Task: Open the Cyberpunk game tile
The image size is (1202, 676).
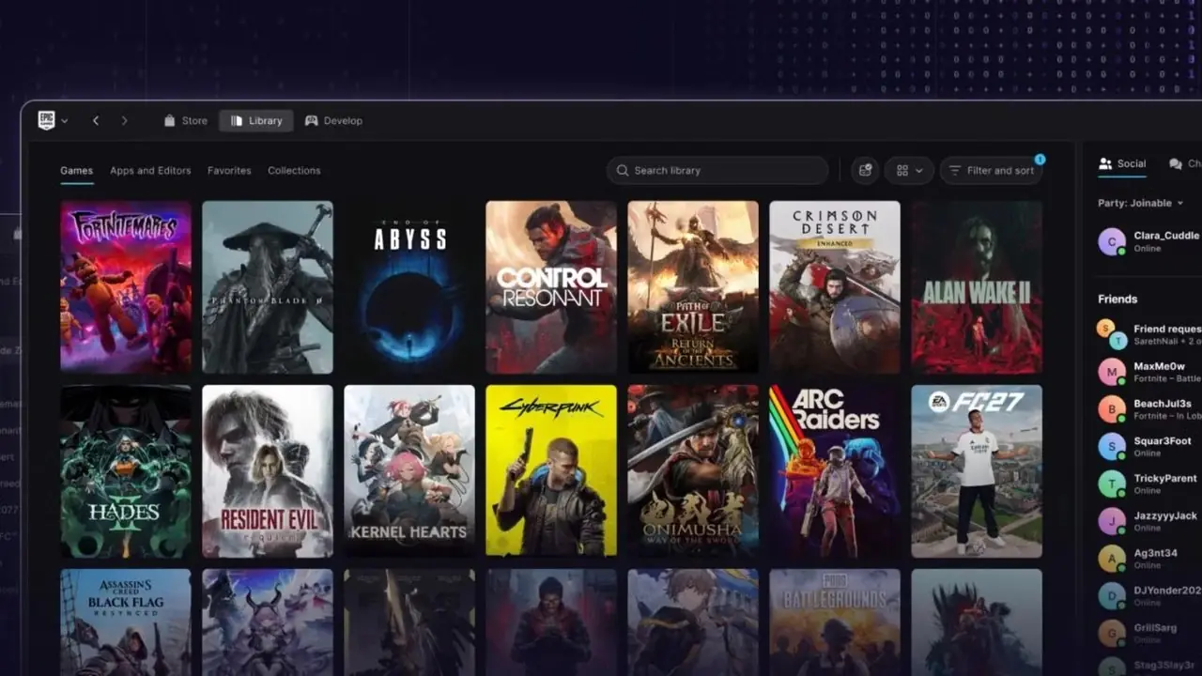Action: (x=551, y=471)
